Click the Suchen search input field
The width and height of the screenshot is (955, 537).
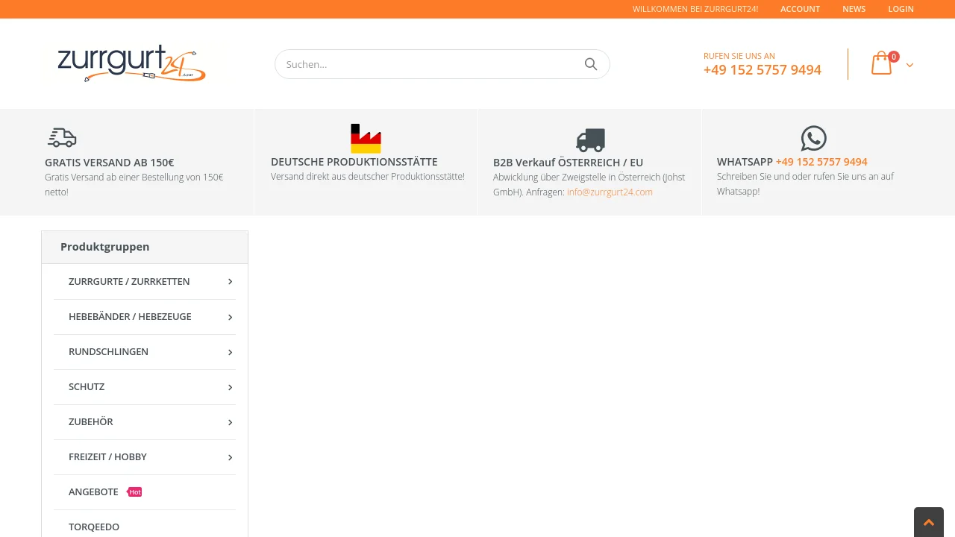[429, 64]
